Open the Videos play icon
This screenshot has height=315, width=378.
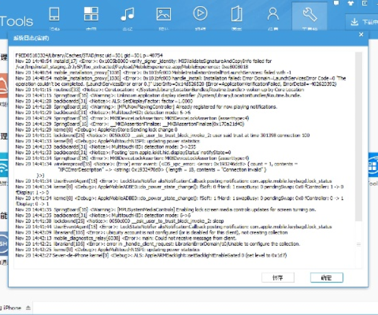(200, 15)
